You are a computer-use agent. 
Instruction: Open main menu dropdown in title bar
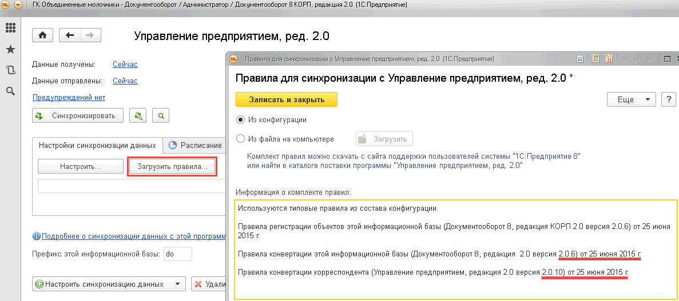18,5
